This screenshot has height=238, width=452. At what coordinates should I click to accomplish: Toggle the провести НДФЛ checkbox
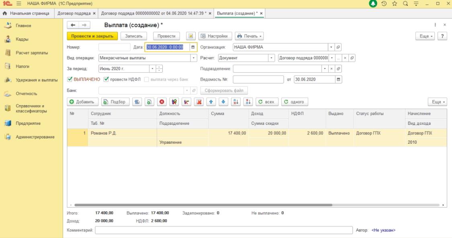click(106, 79)
